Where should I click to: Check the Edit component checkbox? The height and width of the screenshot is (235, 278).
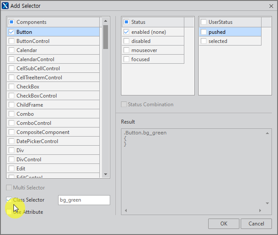[11, 169]
